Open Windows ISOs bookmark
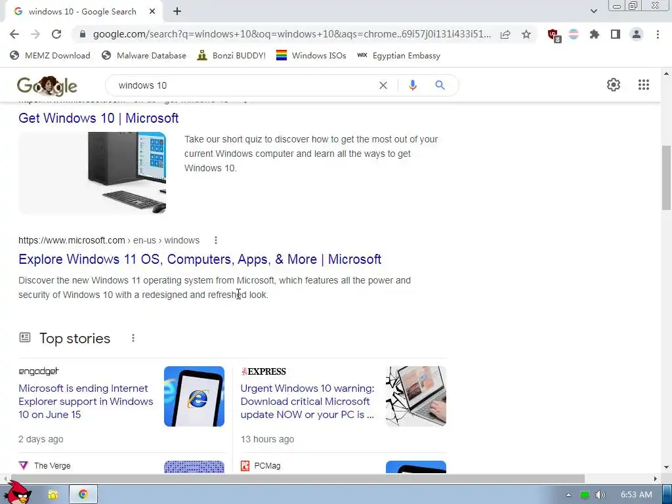The image size is (672, 504). click(x=311, y=55)
